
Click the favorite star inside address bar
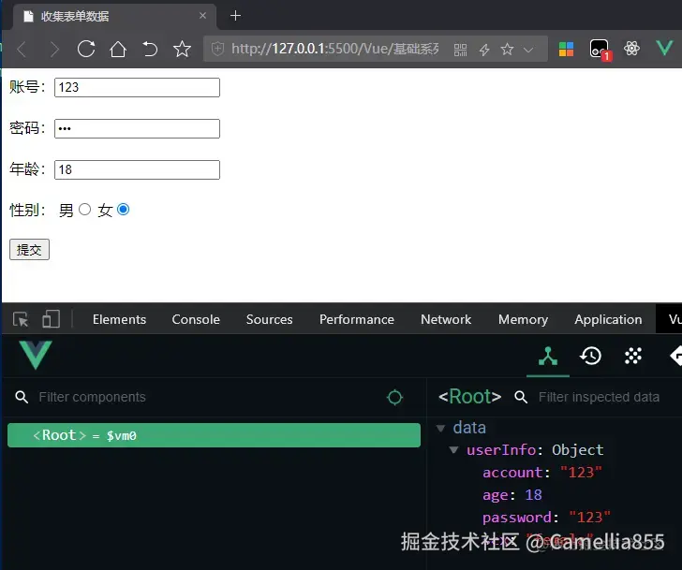(507, 49)
